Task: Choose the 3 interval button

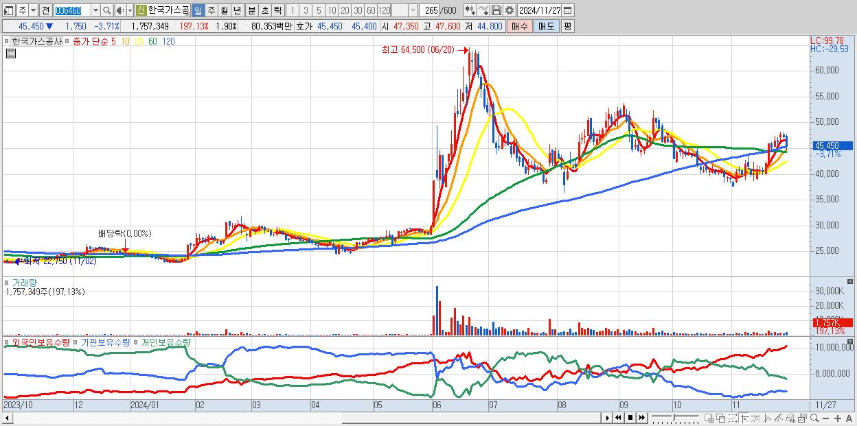Action: tap(305, 10)
